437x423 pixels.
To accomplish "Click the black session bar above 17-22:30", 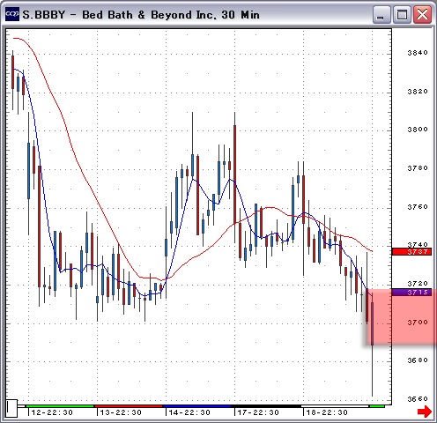I will [x=266, y=406].
